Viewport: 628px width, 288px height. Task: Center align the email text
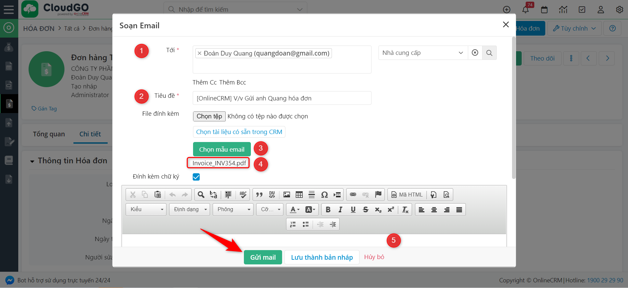tap(434, 210)
